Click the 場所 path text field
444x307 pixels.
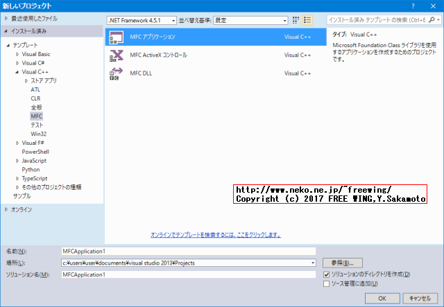click(x=185, y=263)
